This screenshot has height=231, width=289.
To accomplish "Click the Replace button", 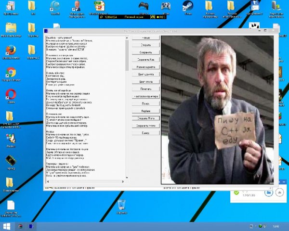I will click(x=146, y=111).
